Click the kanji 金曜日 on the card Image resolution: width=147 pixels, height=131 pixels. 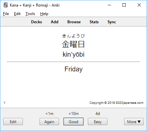click(x=73, y=44)
